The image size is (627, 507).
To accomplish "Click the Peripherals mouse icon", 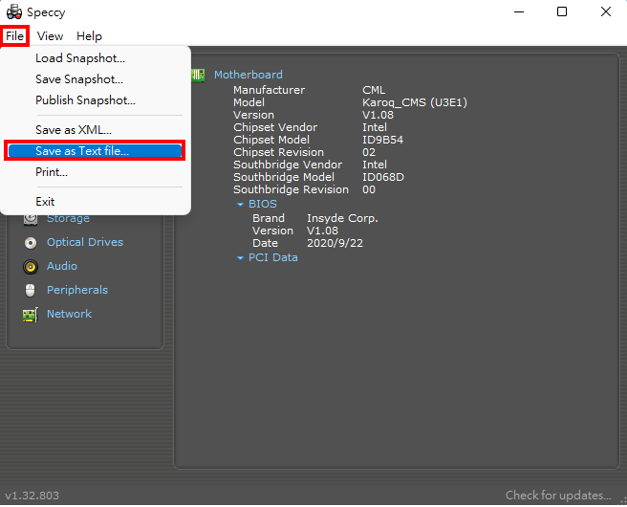I will coord(31,291).
